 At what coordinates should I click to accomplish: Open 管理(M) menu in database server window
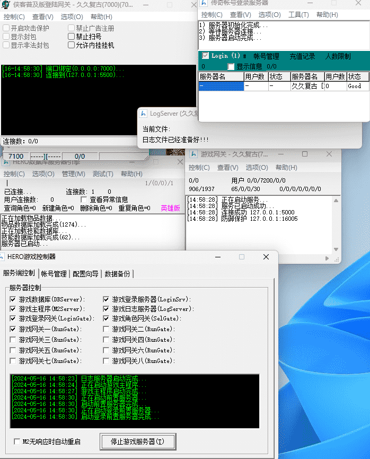73,174
